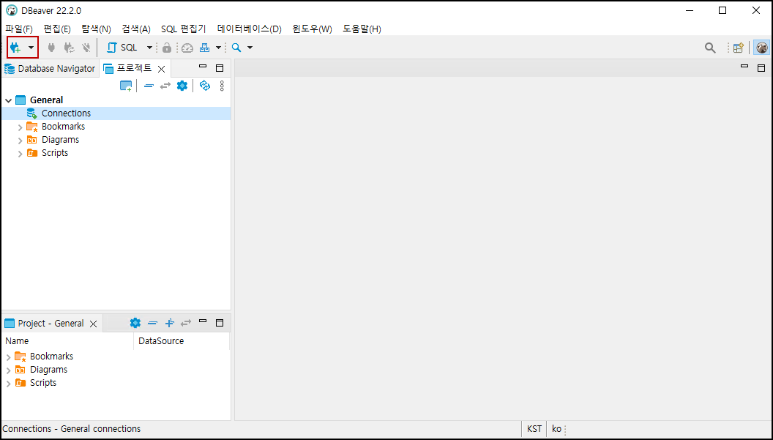This screenshot has width=773, height=440.
Task: Click the padlock transaction mode icon
Action: (167, 48)
